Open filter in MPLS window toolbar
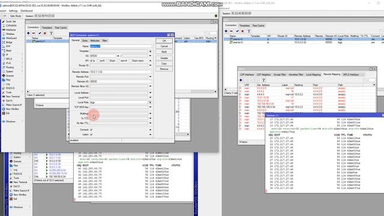 (x=263, y=80)
